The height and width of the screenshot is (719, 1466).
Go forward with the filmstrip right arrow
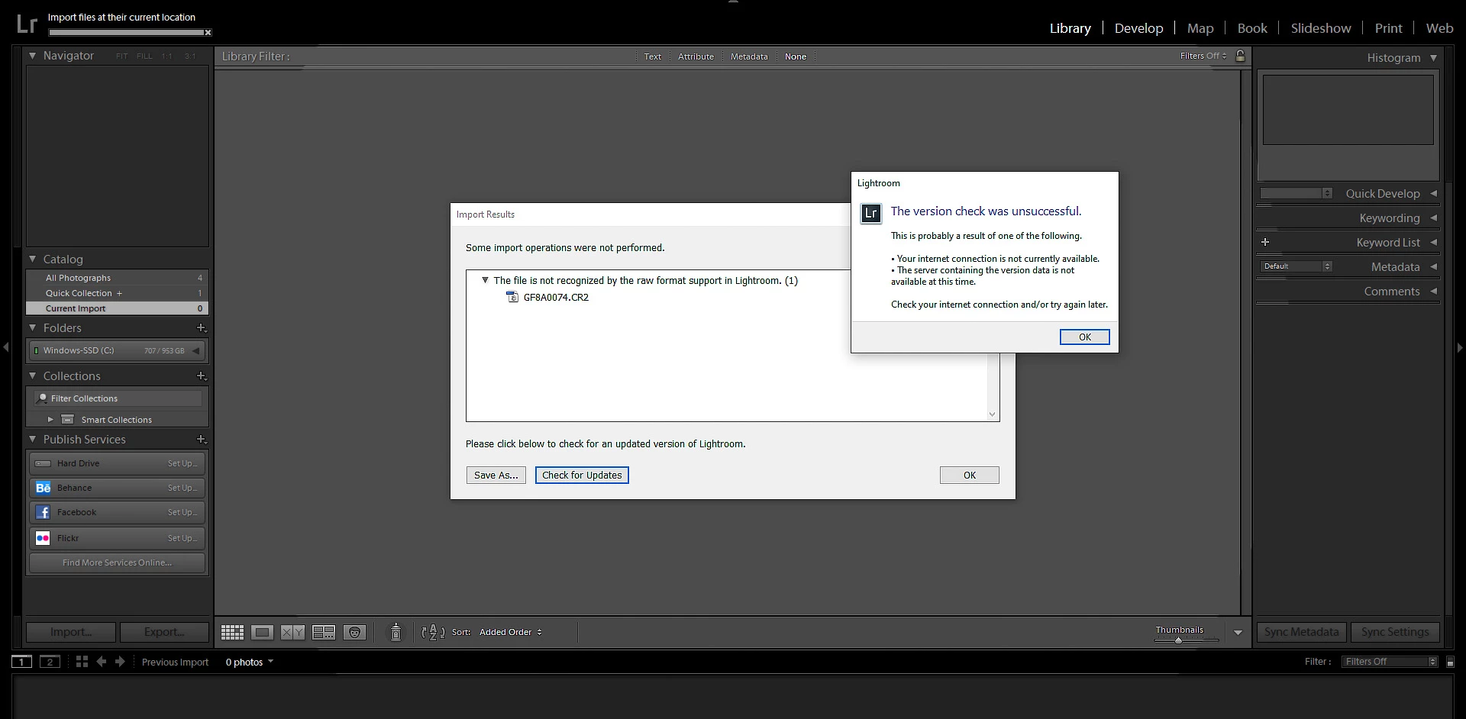click(120, 662)
